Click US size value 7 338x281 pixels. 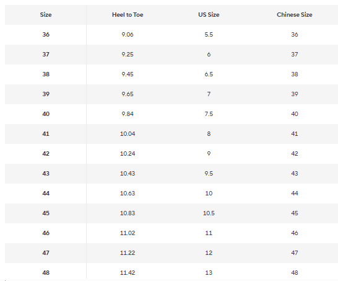[x=209, y=94]
